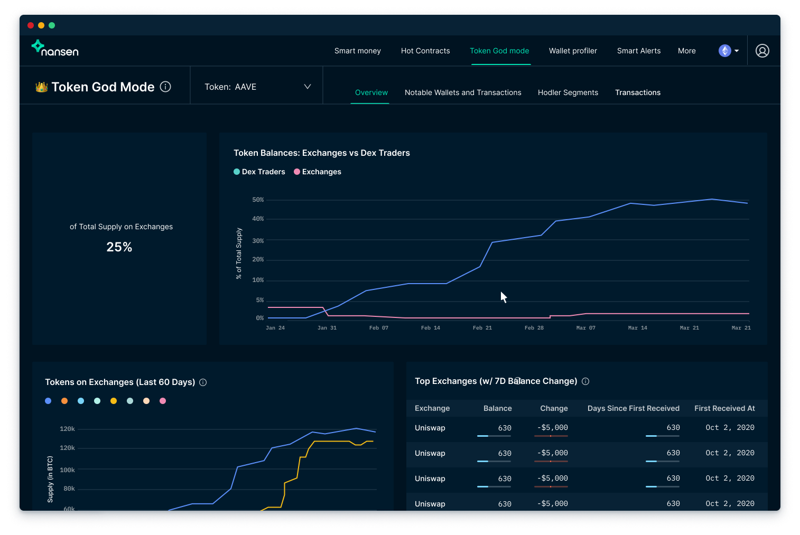Open the user profile icon
Image resolution: width=800 pixels, height=535 pixels.
click(x=762, y=51)
